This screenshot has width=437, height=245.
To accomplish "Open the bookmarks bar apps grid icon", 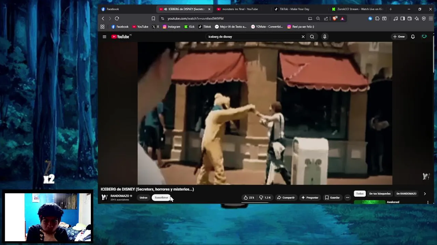I will click(x=102, y=27).
